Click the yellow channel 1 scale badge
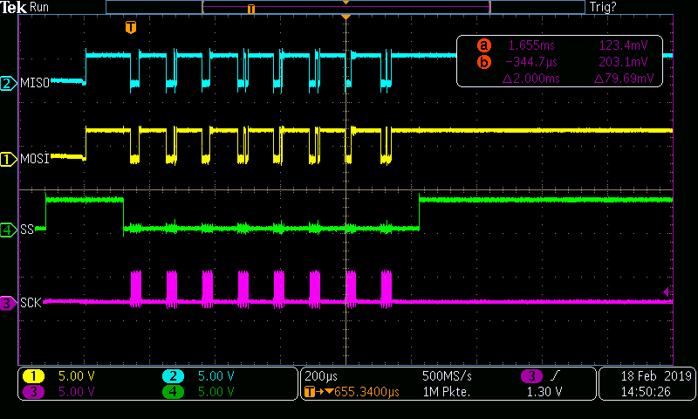Screen dimensions: 698x419 34,375
